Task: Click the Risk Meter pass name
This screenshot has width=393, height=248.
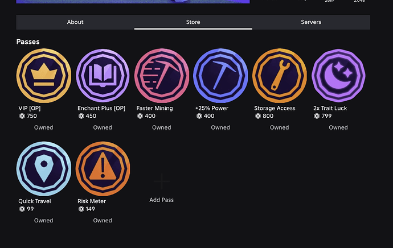Action: coord(92,201)
